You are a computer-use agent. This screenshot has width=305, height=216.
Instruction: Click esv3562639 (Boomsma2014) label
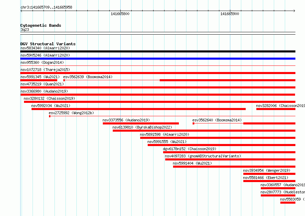88,77
